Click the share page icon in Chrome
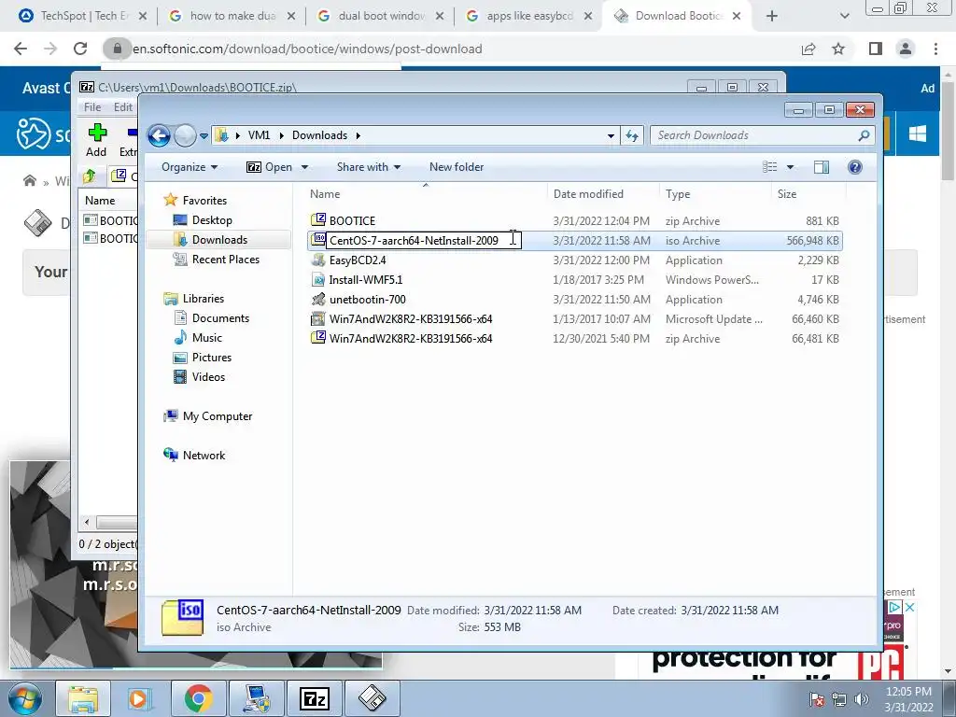 (808, 49)
